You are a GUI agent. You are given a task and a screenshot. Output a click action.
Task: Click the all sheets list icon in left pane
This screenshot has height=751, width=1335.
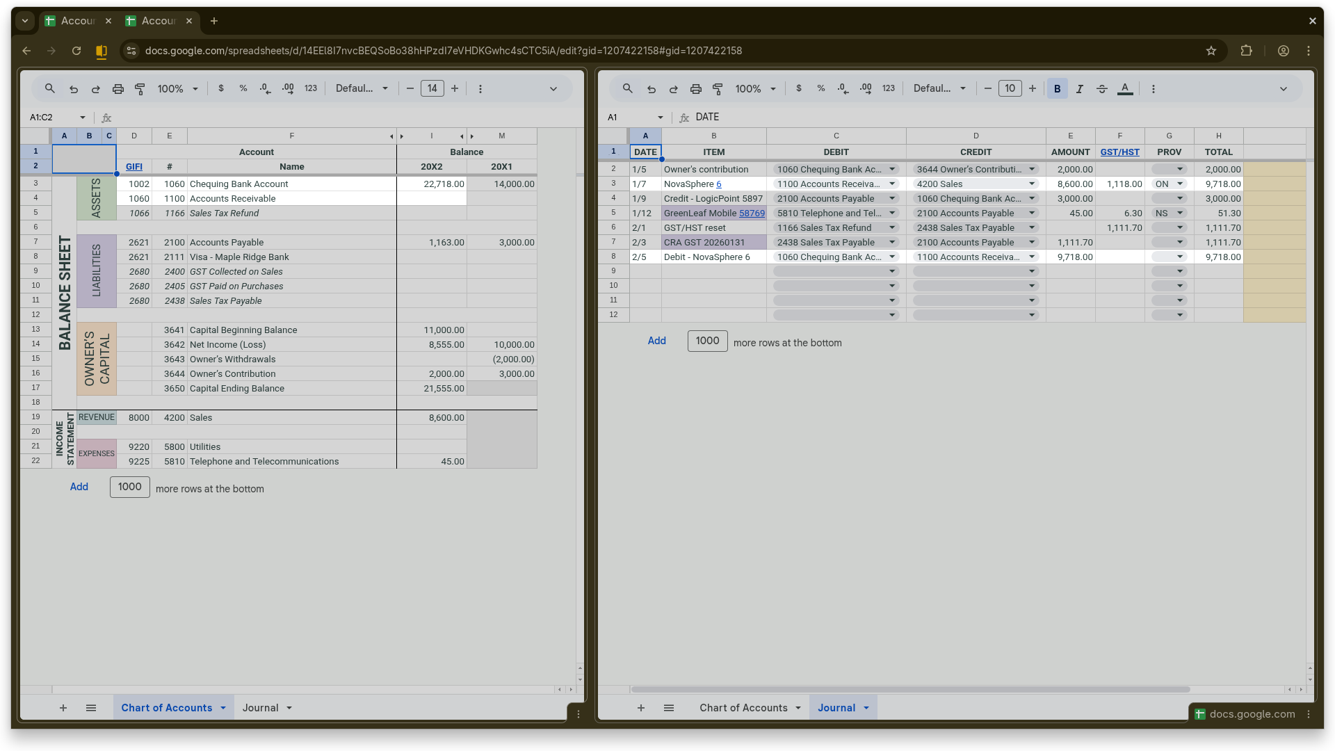[x=91, y=708]
